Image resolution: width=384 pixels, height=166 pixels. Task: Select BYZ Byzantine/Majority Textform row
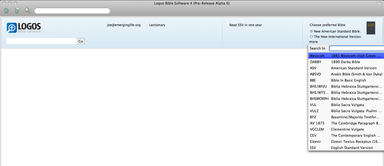click(x=346, y=117)
